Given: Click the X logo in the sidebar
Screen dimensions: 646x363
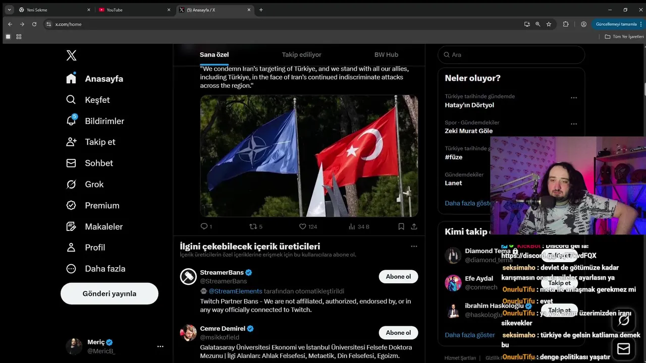Looking at the screenshot, I should [x=71, y=55].
